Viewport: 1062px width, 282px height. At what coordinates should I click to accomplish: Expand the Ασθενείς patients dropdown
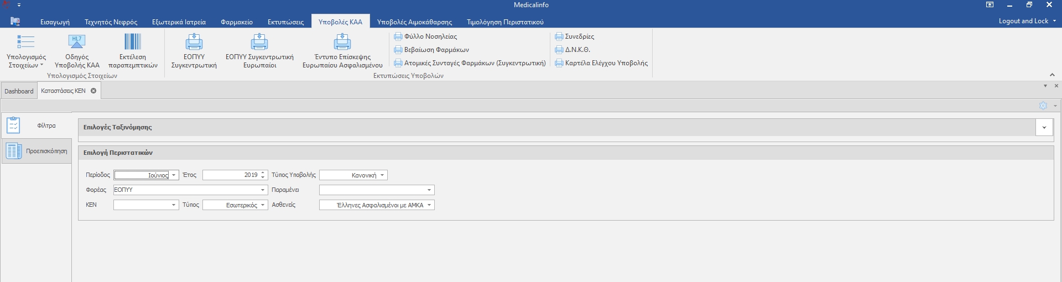(x=429, y=205)
